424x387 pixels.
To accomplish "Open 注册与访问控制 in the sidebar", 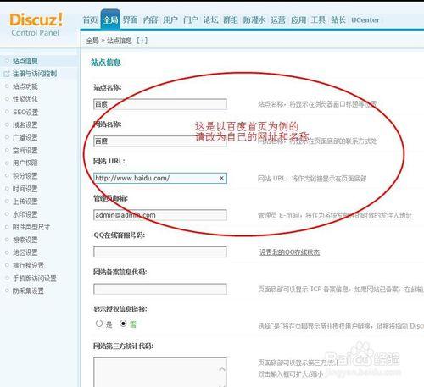I will [35, 74].
